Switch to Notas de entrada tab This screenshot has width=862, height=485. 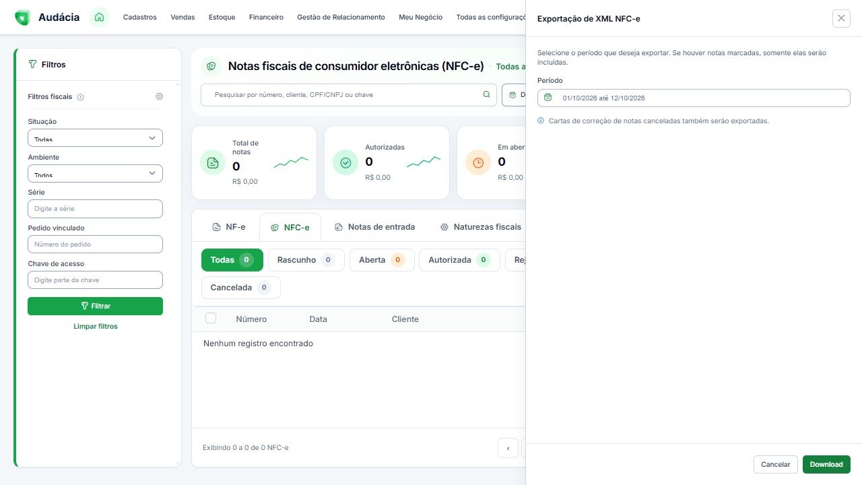point(375,227)
